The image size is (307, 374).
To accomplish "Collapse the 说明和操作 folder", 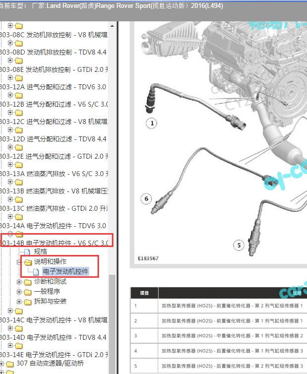I will [x=19, y=262].
